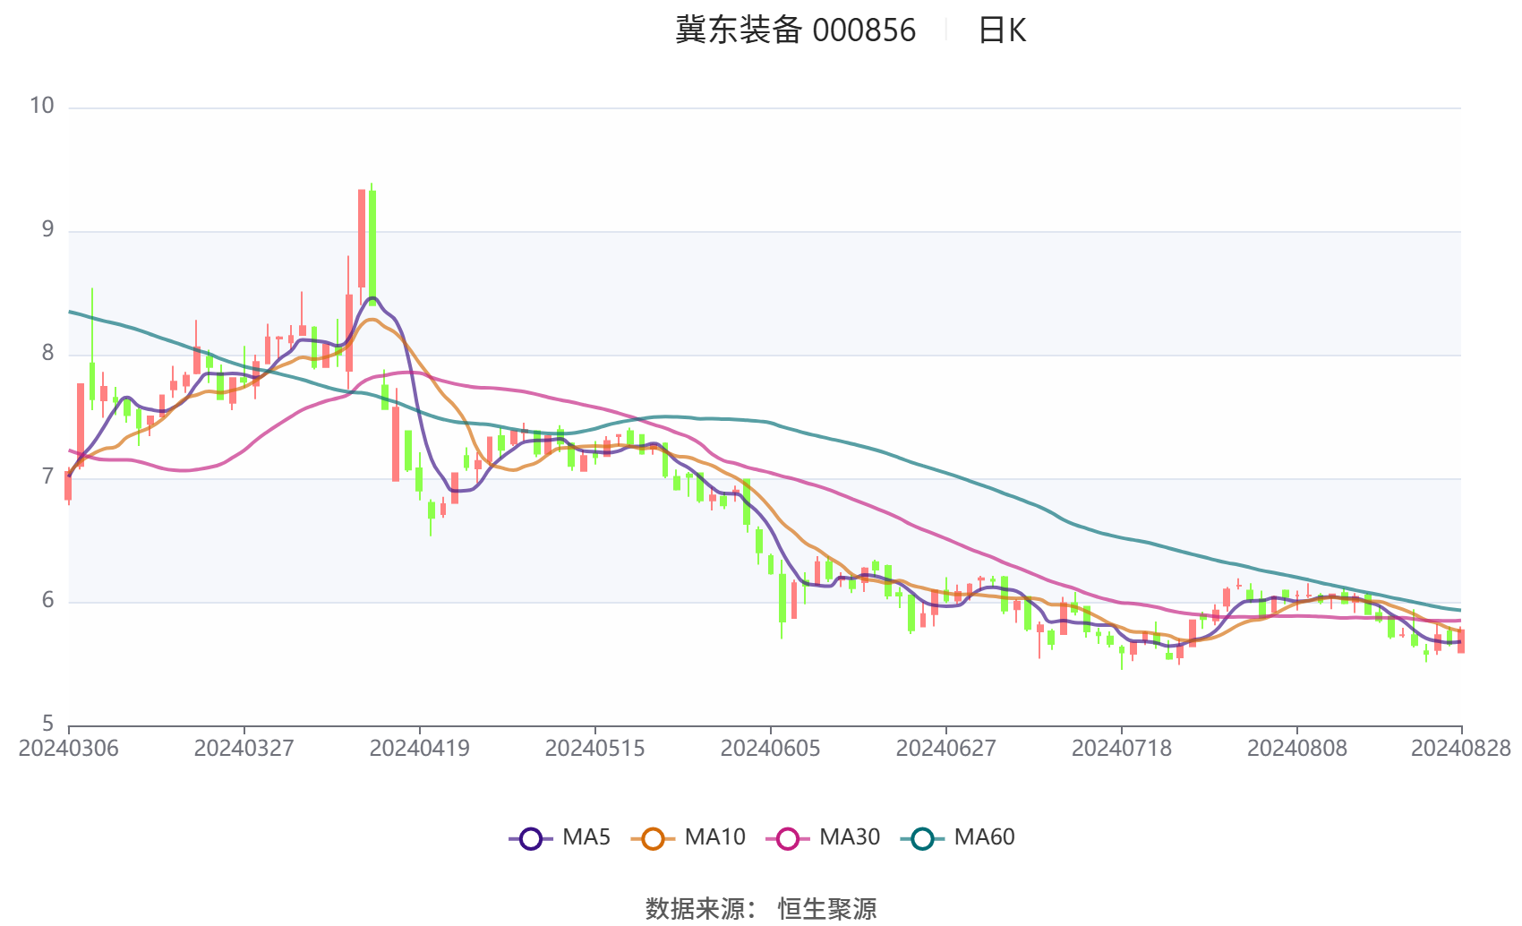
Task: Click the y-axis value 9
Action: pyautogui.click(x=48, y=229)
